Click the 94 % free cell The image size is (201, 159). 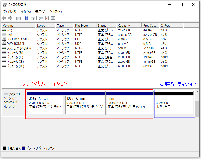point(164,48)
